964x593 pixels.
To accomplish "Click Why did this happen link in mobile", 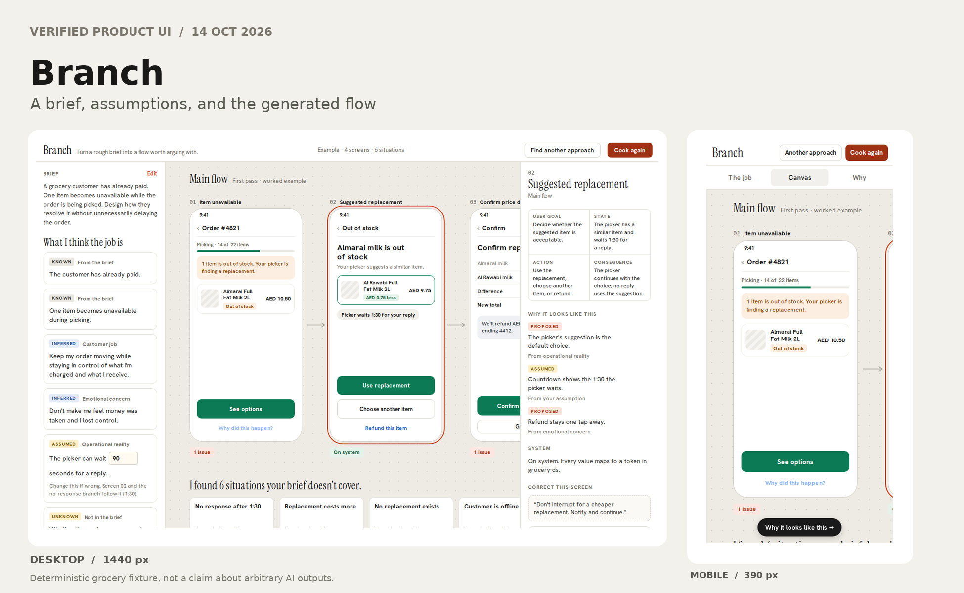I will coord(795,483).
